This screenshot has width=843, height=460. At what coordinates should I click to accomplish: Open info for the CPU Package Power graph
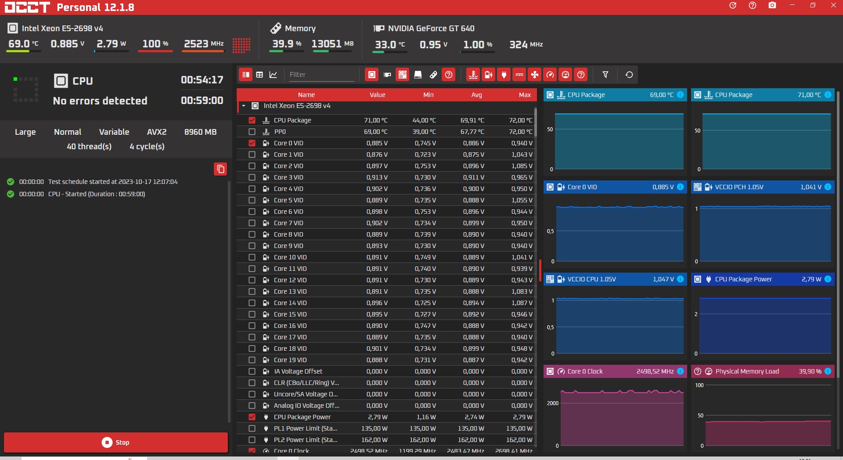point(828,279)
